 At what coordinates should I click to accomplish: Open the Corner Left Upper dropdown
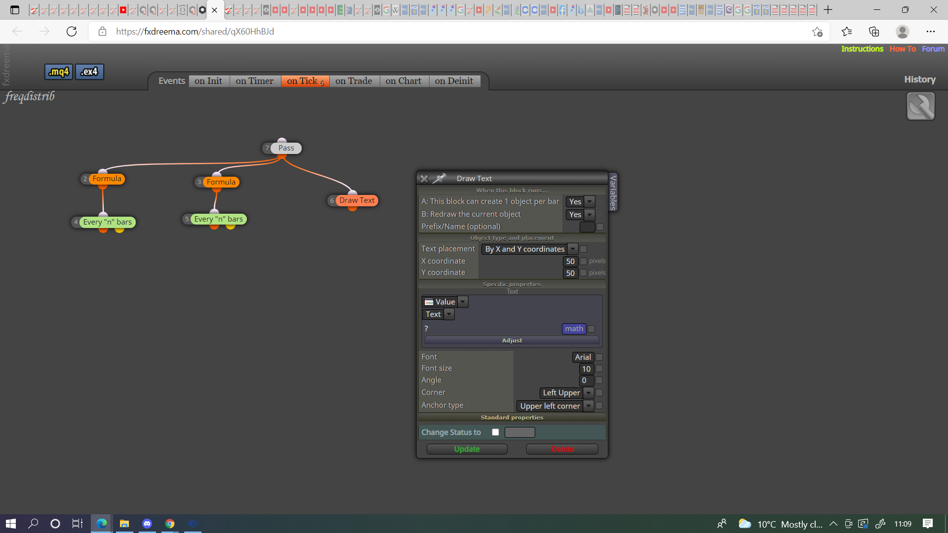pos(566,393)
